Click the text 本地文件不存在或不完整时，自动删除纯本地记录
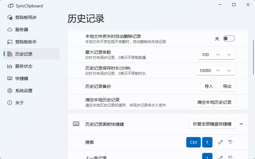 coord(126,42)
